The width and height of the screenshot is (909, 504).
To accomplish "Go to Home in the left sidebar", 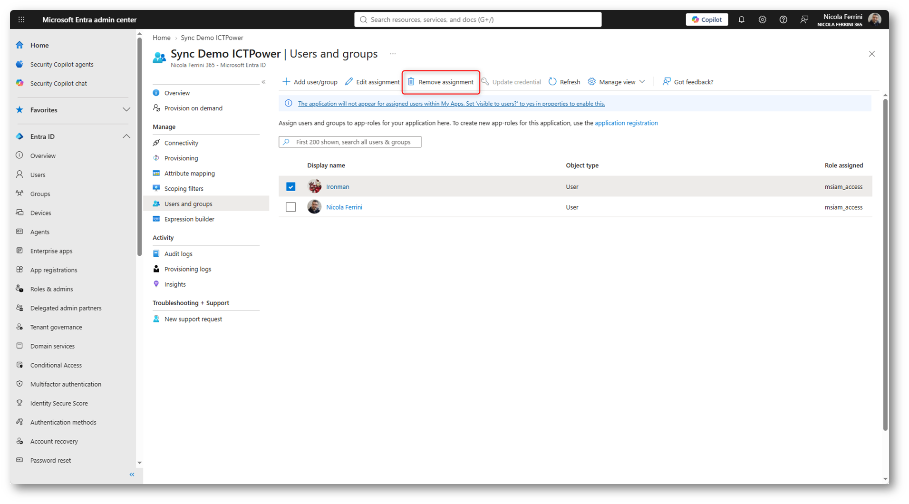I will point(39,45).
